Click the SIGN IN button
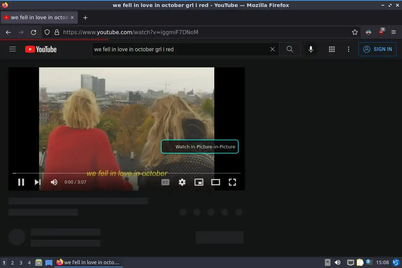The width and height of the screenshot is (402, 268). (x=377, y=49)
